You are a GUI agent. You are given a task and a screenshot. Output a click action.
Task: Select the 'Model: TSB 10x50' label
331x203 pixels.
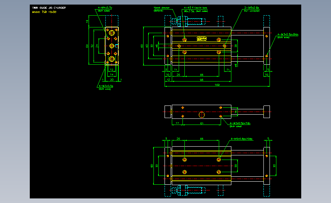coord(44,12)
